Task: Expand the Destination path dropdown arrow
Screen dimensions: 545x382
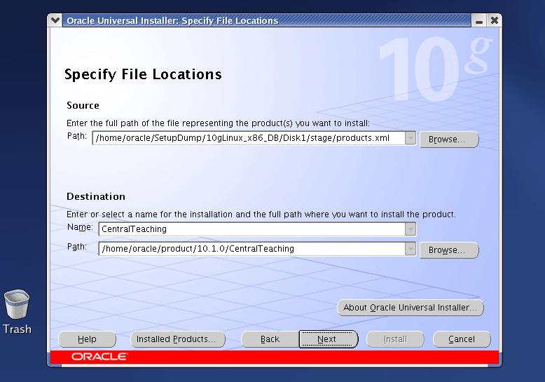Action: [411, 249]
